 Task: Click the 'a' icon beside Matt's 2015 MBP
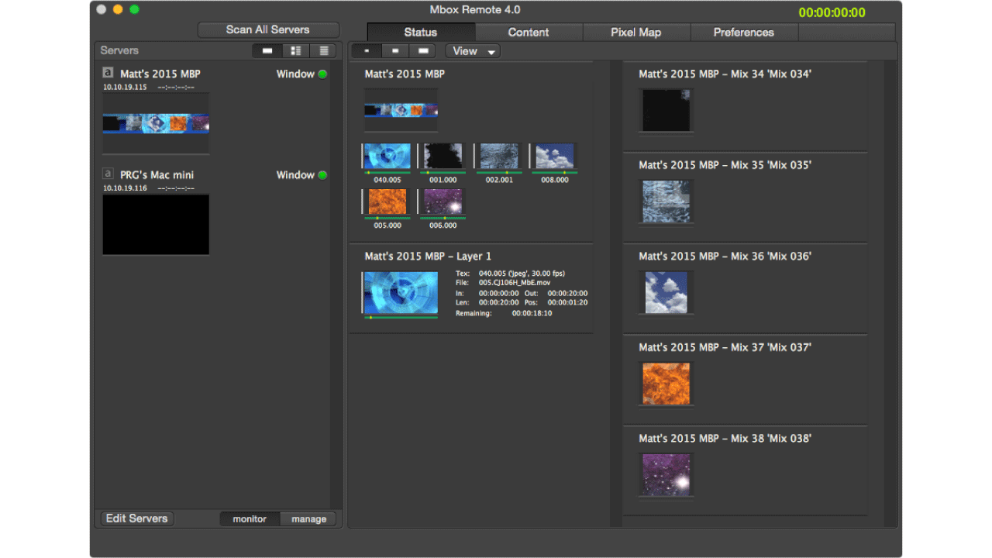point(108,73)
